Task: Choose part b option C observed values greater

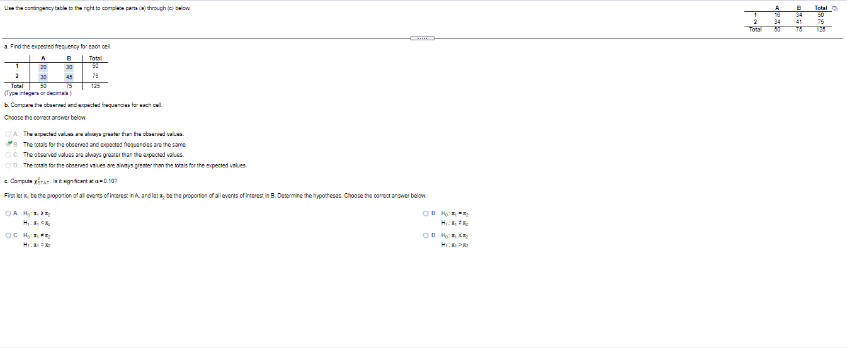Action: point(8,155)
